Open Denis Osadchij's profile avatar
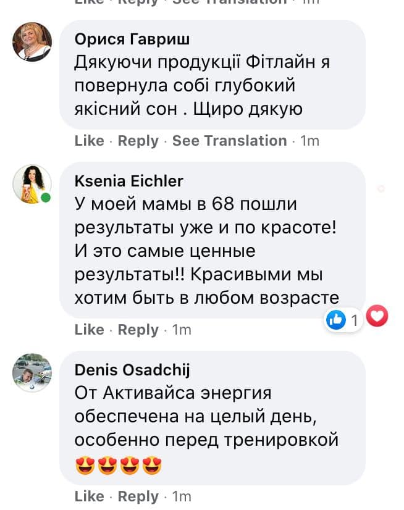 [32, 373]
